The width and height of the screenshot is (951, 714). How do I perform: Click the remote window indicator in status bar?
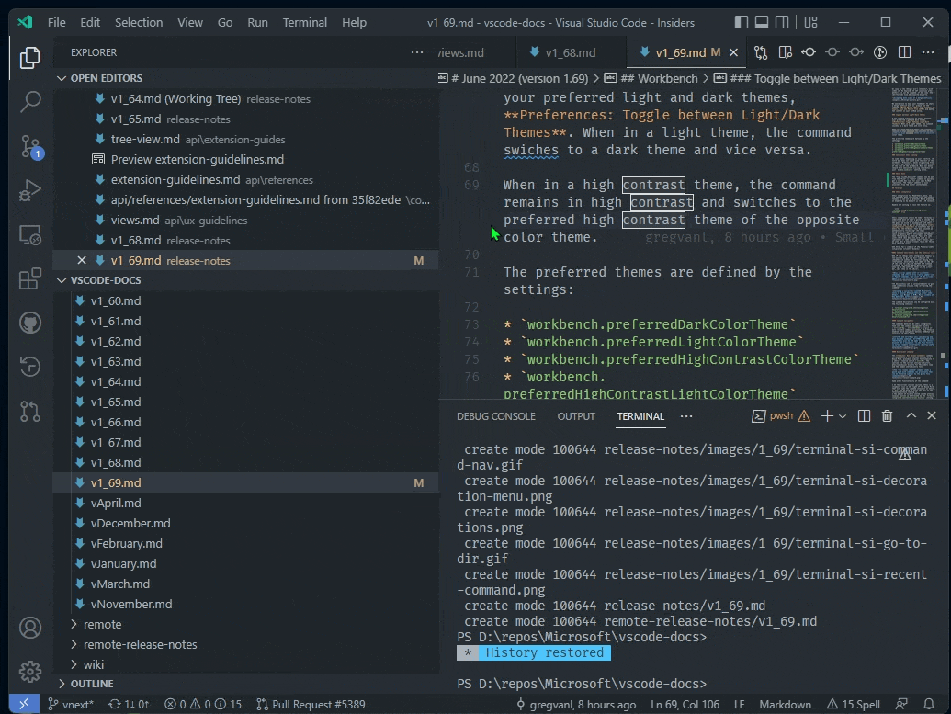click(24, 704)
